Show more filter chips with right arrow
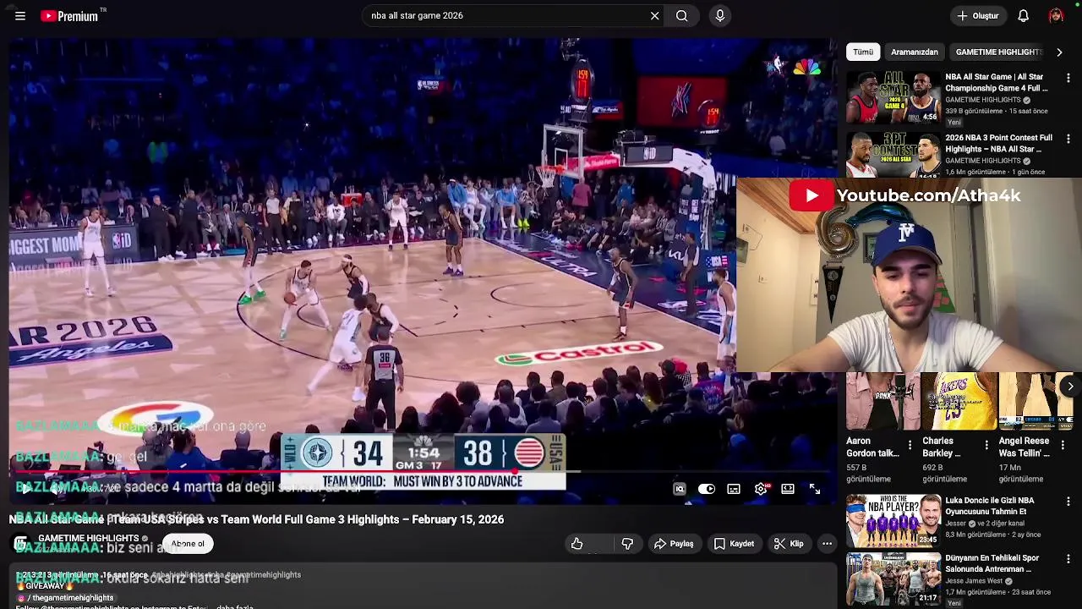The width and height of the screenshot is (1082, 609). 1059,52
